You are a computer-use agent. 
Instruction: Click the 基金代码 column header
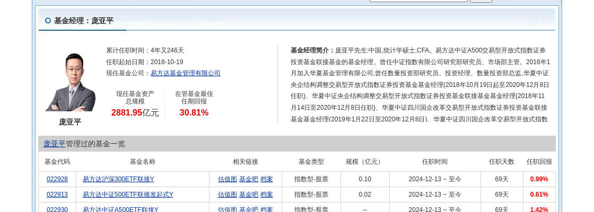(57, 162)
